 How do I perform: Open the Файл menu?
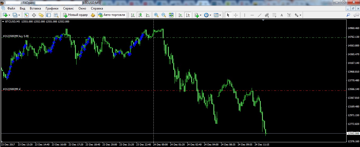coord(11,8)
